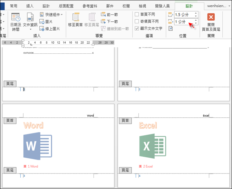Image resolution: width=232 pixels, height=189 pixels.
Task: Decrease the 1.5 公分 header distance
Action: pyautogui.click(x=196, y=16)
